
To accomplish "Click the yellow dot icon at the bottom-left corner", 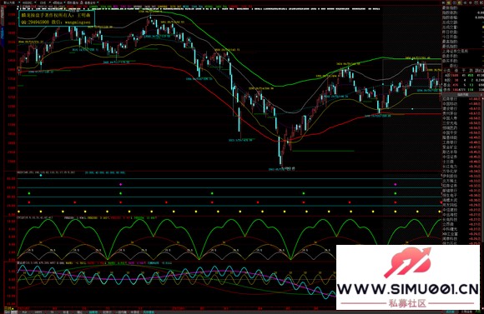I will 13,308.
